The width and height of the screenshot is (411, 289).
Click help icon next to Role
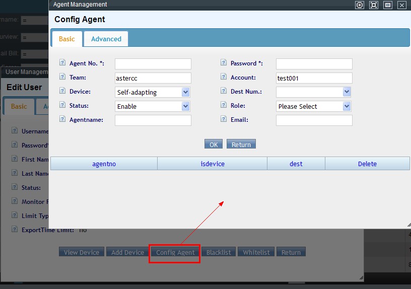coord(224,105)
